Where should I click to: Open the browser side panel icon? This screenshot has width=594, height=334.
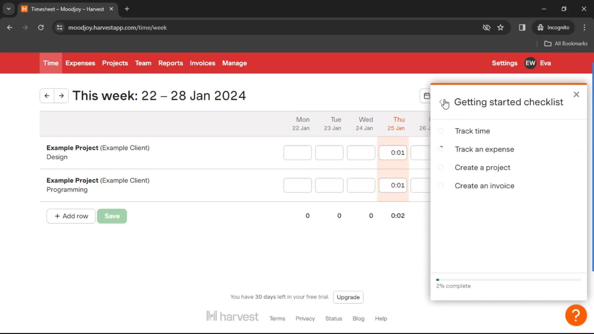(x=522, y=28)
